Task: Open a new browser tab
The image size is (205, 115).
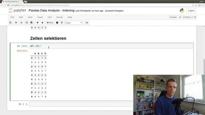Action: tap(26, 2)
